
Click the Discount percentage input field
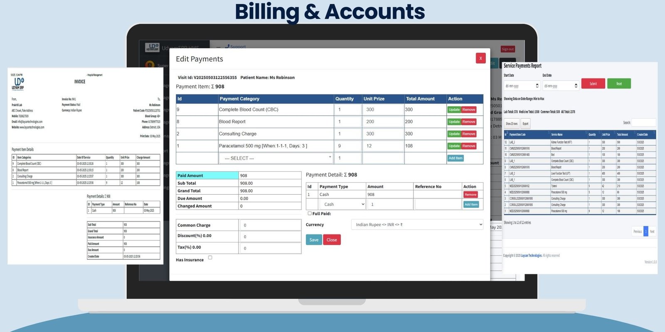pos(270,237)
